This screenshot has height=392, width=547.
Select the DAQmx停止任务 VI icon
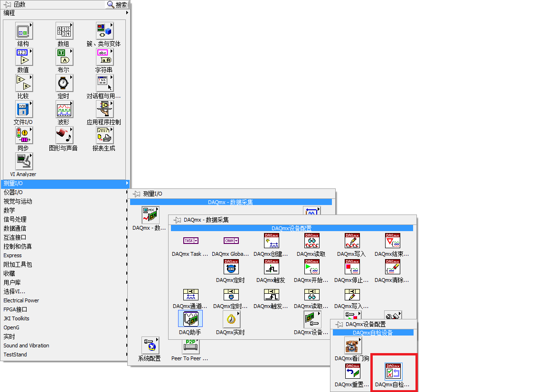coord(352,267)
